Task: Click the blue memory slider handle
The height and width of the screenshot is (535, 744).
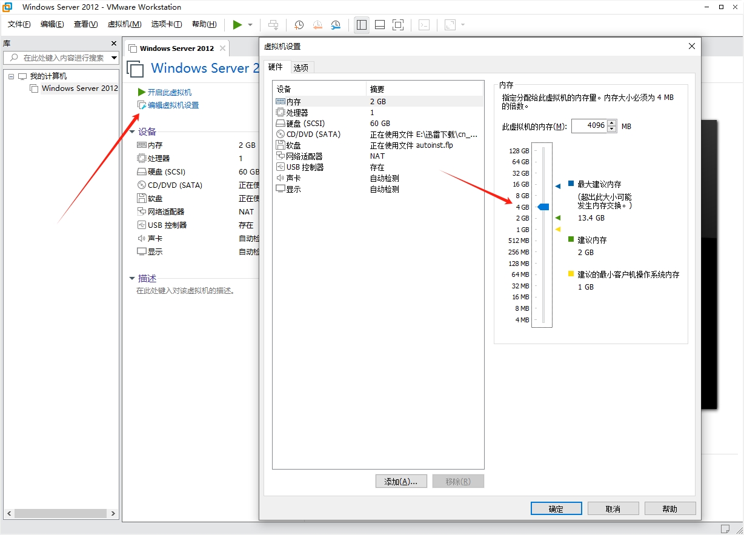Action: click(543, 207)
